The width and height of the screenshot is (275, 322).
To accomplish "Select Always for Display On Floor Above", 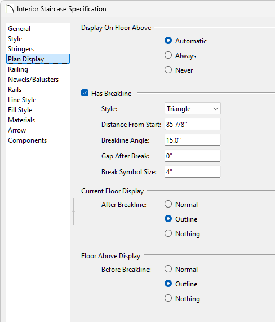I will point(168,55).
